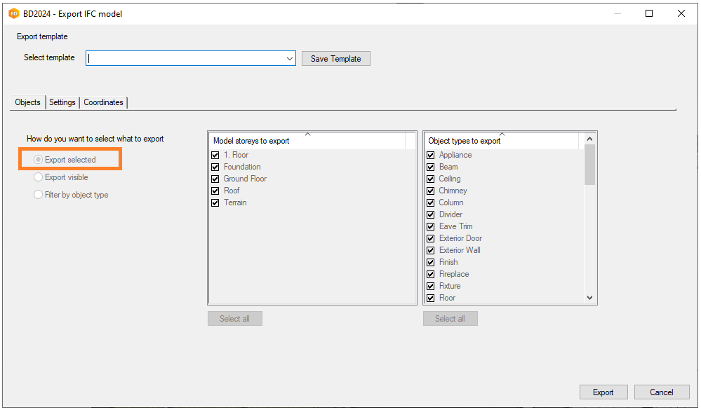701x412 pixels.
Task: Click the Cancel button
Action: [x=661, y=392]
